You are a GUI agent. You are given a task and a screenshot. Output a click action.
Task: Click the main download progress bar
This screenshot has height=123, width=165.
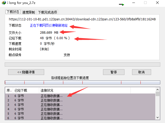[83, 65]
